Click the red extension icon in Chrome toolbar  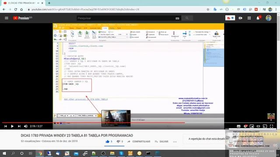click(x=256, y=9)
